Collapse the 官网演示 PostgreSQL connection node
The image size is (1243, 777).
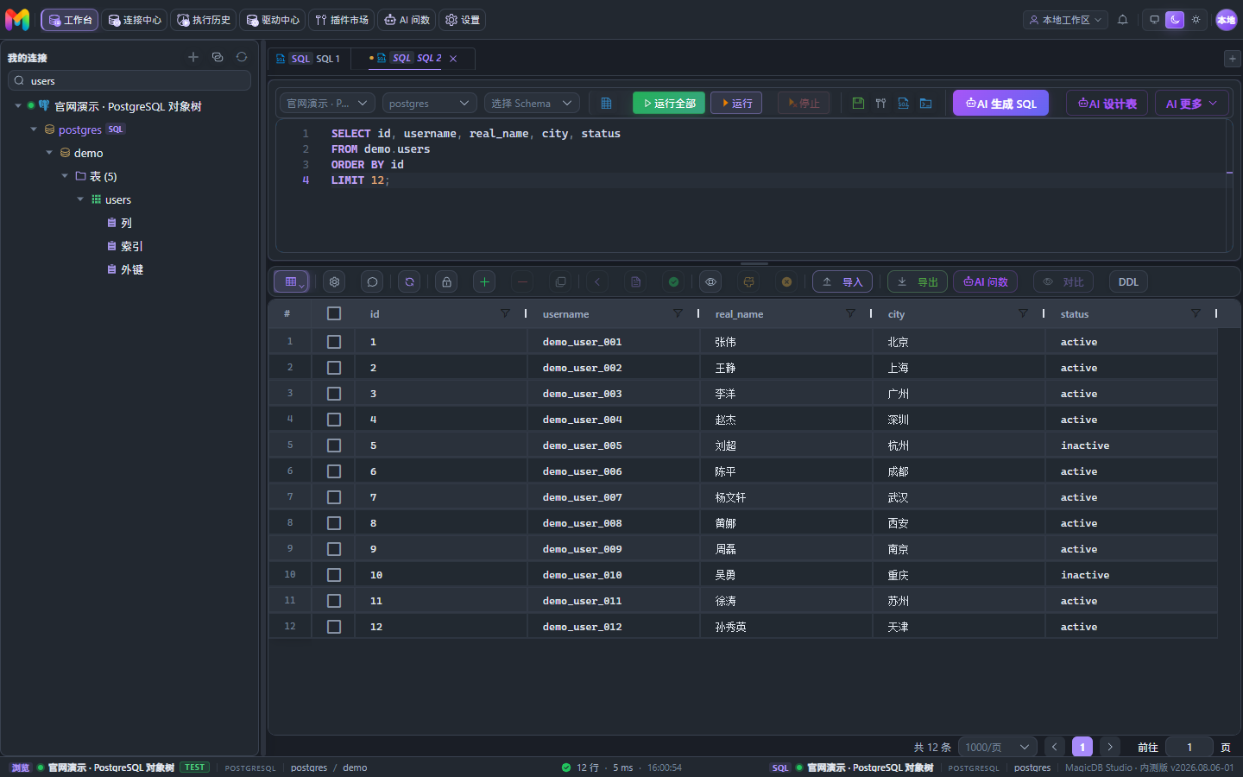click(18, 106)
